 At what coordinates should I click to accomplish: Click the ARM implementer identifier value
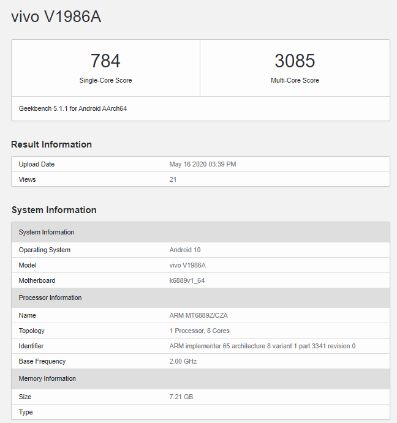(262, 346)
